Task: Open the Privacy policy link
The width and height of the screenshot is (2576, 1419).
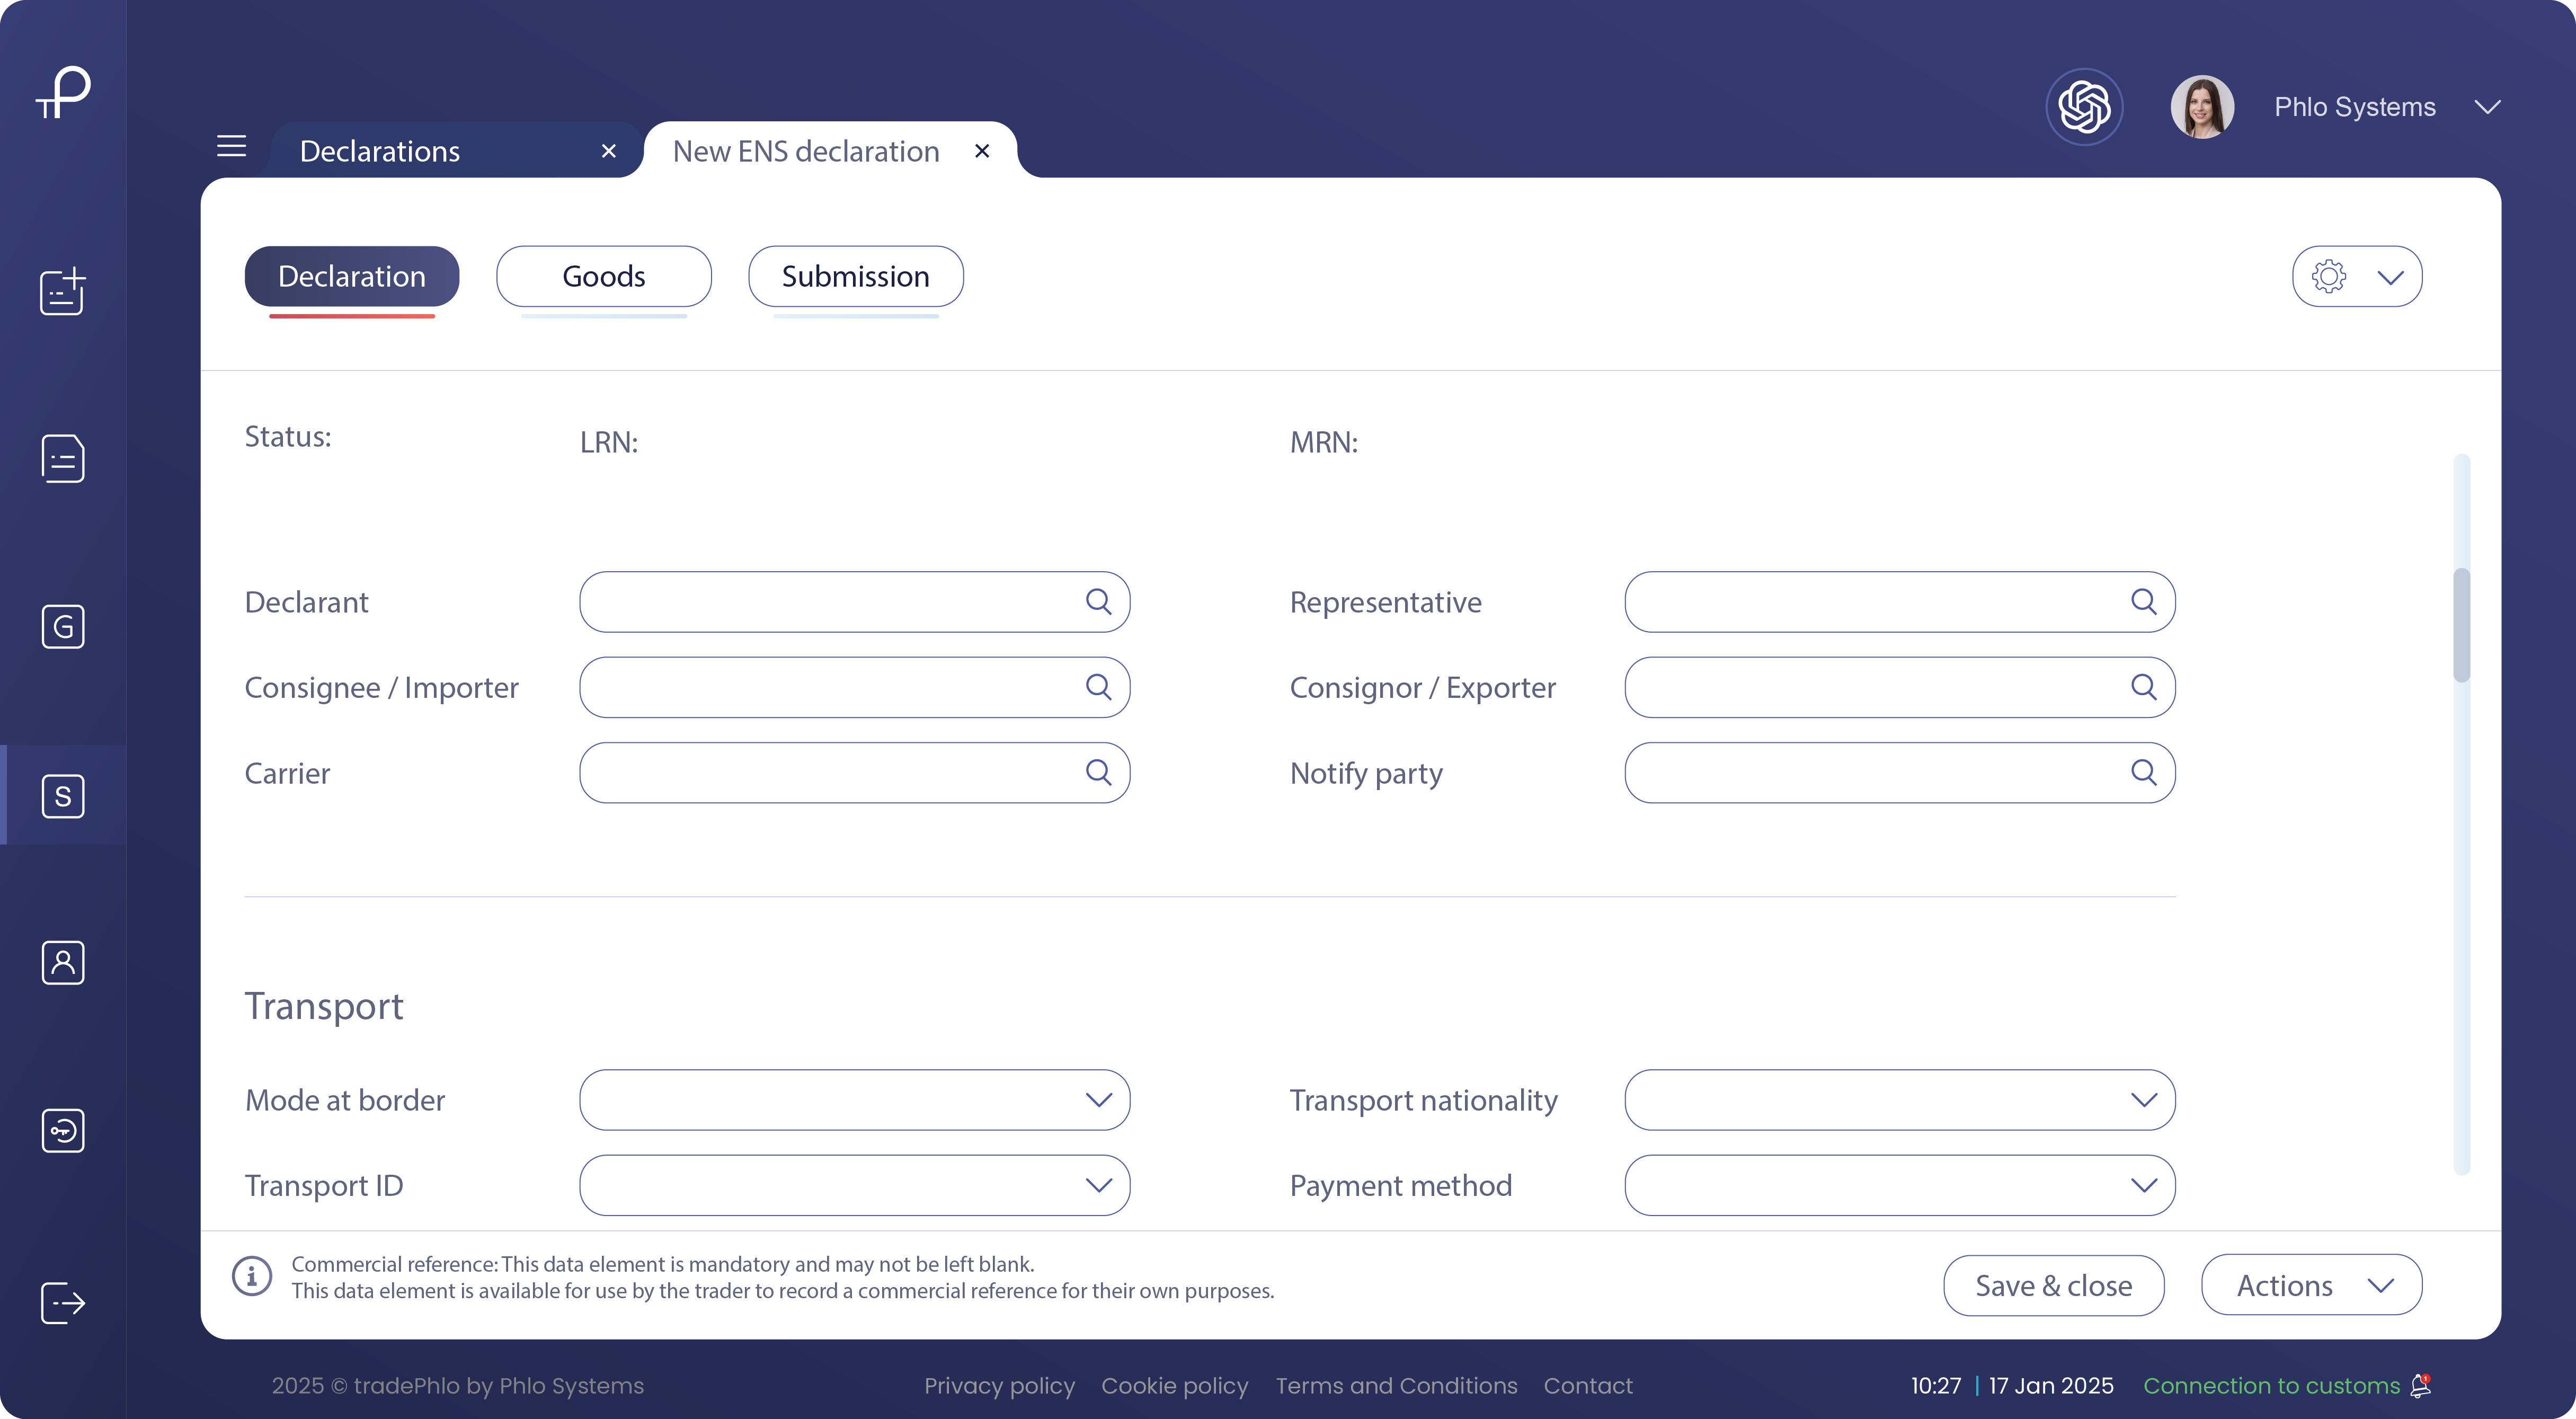Action: [x=999, y=1385]
